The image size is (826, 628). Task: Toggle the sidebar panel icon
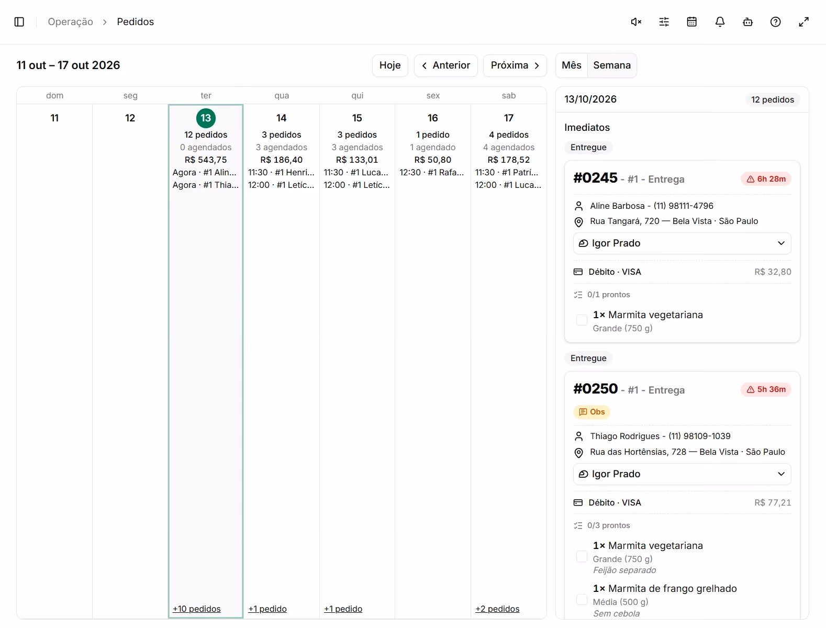point(19,21)
